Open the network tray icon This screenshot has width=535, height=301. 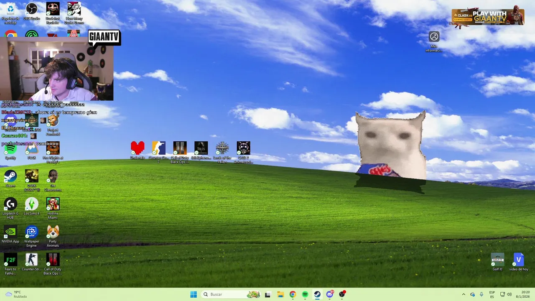coord(502,294)
